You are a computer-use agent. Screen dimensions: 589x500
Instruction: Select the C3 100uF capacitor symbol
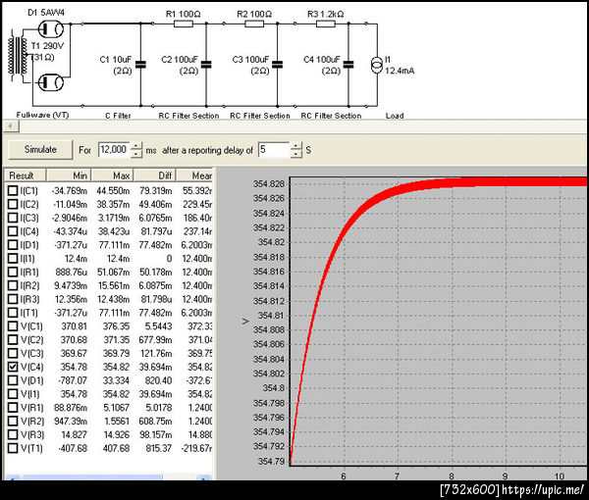(277, 65)
